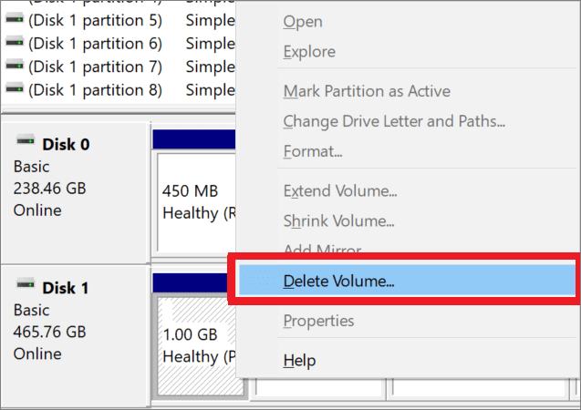The image size is (581, 410).
Task: Click Help in the context menu
Action: [x=299, y=361]
